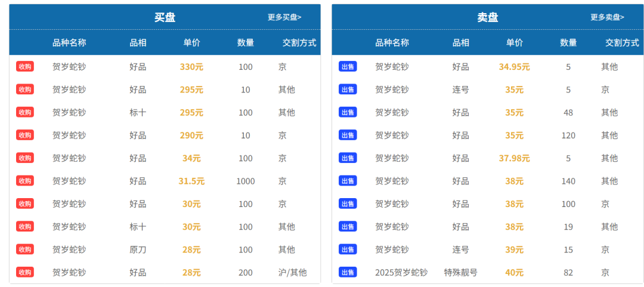Click quantity 15 in 卖盘 table
Image resolution: width=644 pixels, height=287 pixels.
[x=568, y=249]
